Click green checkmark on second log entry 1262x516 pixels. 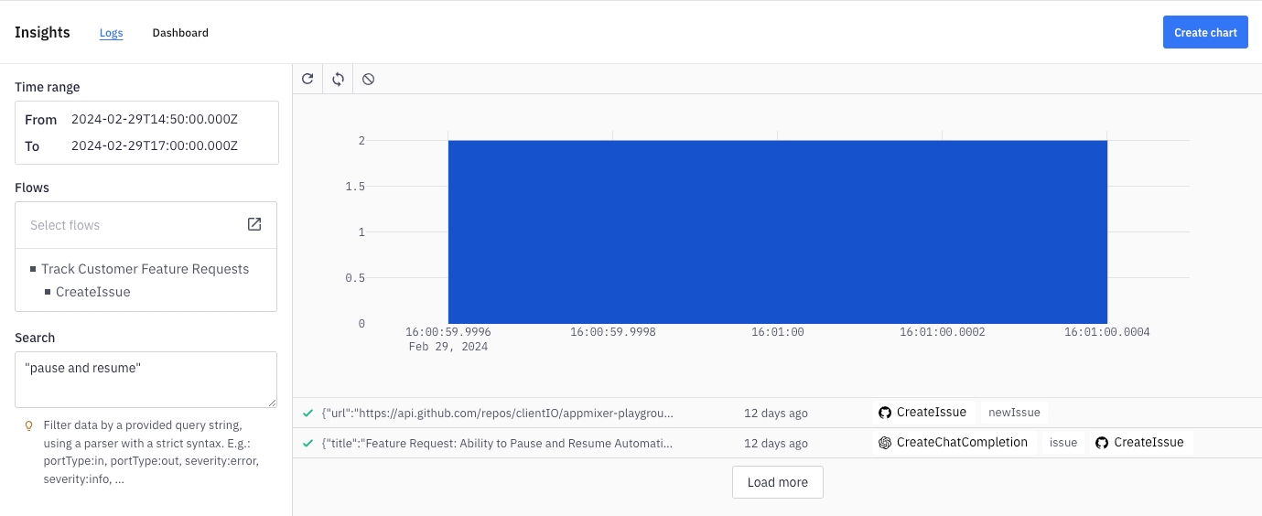click(308, 443)
